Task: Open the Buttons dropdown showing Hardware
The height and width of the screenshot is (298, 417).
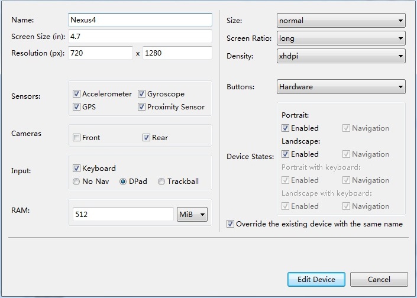Action: click(x=341, y=87)
